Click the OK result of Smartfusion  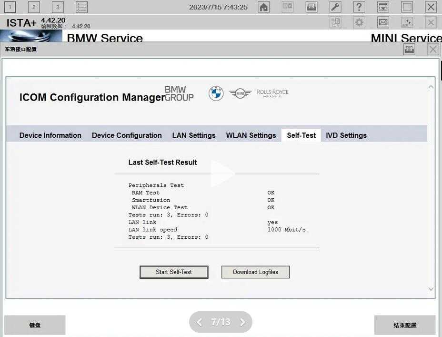click(271, 200)
